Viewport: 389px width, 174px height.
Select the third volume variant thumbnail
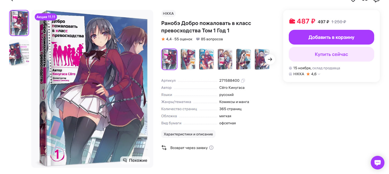point(206,59)
